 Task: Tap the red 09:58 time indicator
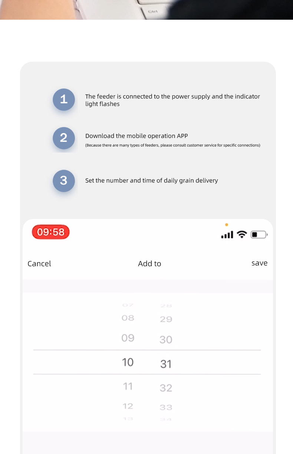51,232
